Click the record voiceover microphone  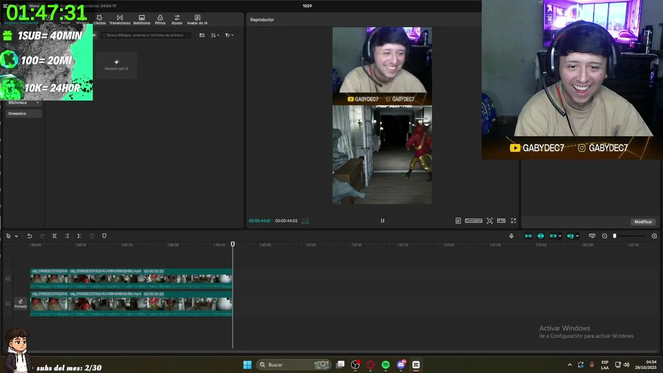coord(511,236)
